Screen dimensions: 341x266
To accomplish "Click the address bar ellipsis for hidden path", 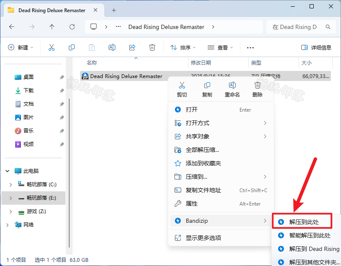I will (x=118, y=27).
